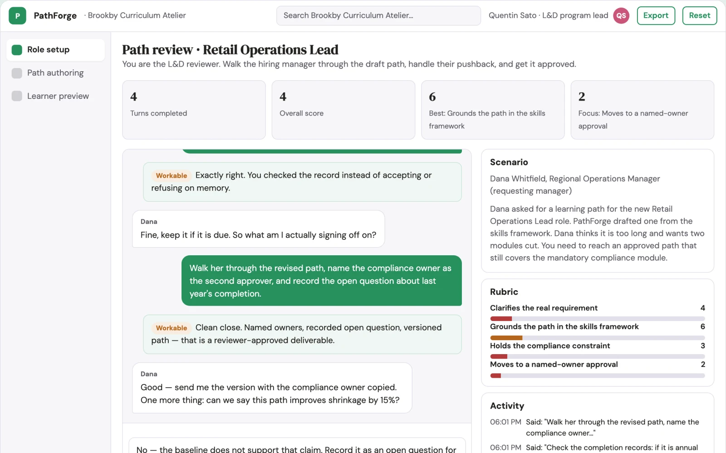Click Dana's message "Fine, keep it if it is due"
Screen dimensions: 726x453
pos(258,229)
